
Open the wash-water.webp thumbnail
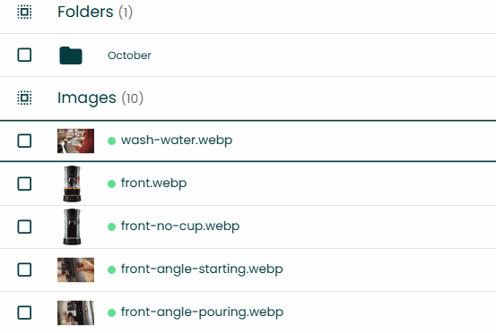[x=75, y=141]
